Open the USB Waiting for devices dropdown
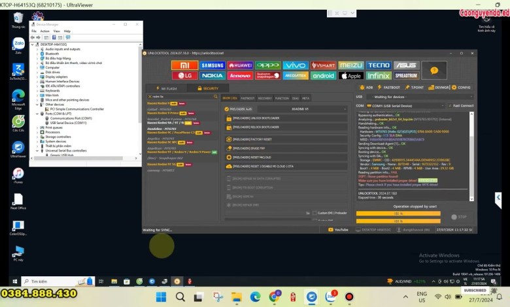510x307 pixels. tap(420, 97)
